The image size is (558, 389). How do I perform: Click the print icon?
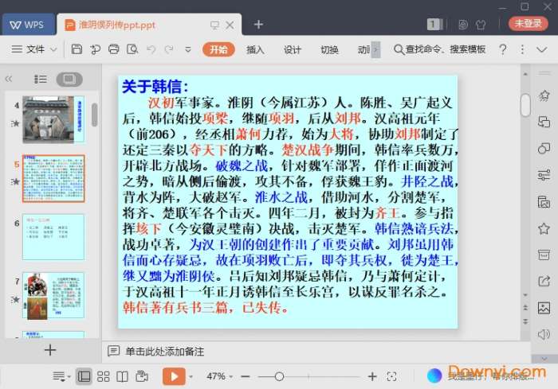(x=113, y=49)
